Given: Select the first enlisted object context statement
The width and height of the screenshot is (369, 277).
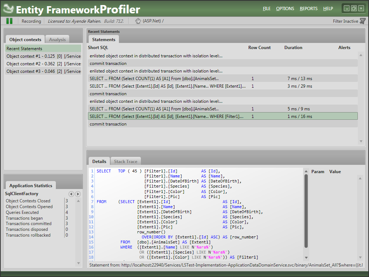Looking at the screenshot, I should pyautogui.click(x=223, y=56).
